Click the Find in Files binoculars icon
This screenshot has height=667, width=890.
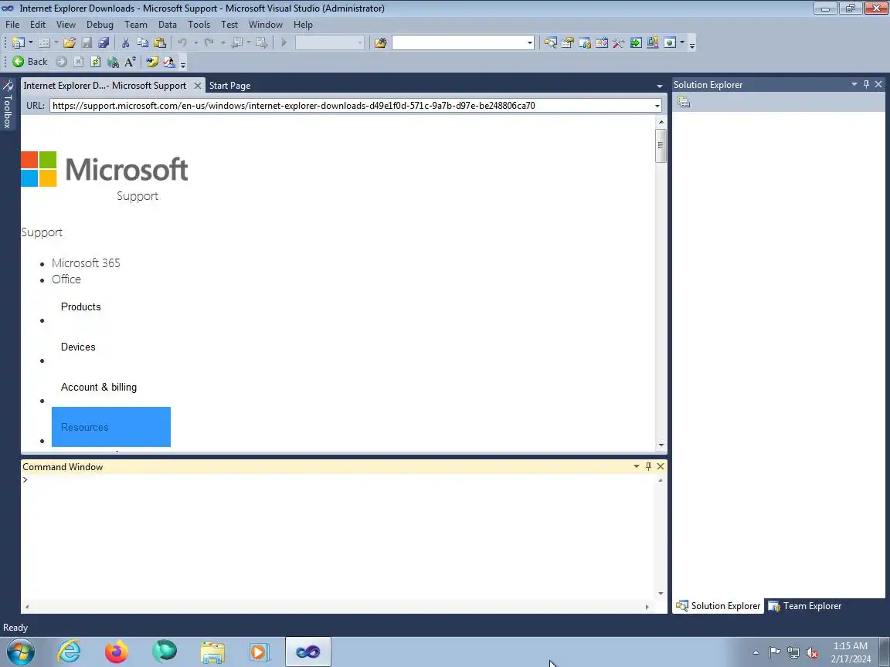380,42
